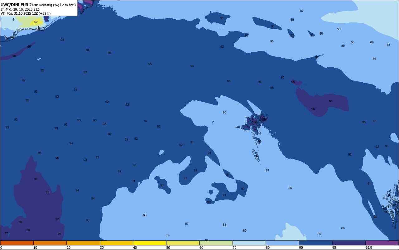This screenshot has height=250, width=399.
Task: Click the 60–70 pale green legend segment
Action: (x=216, y=243)
